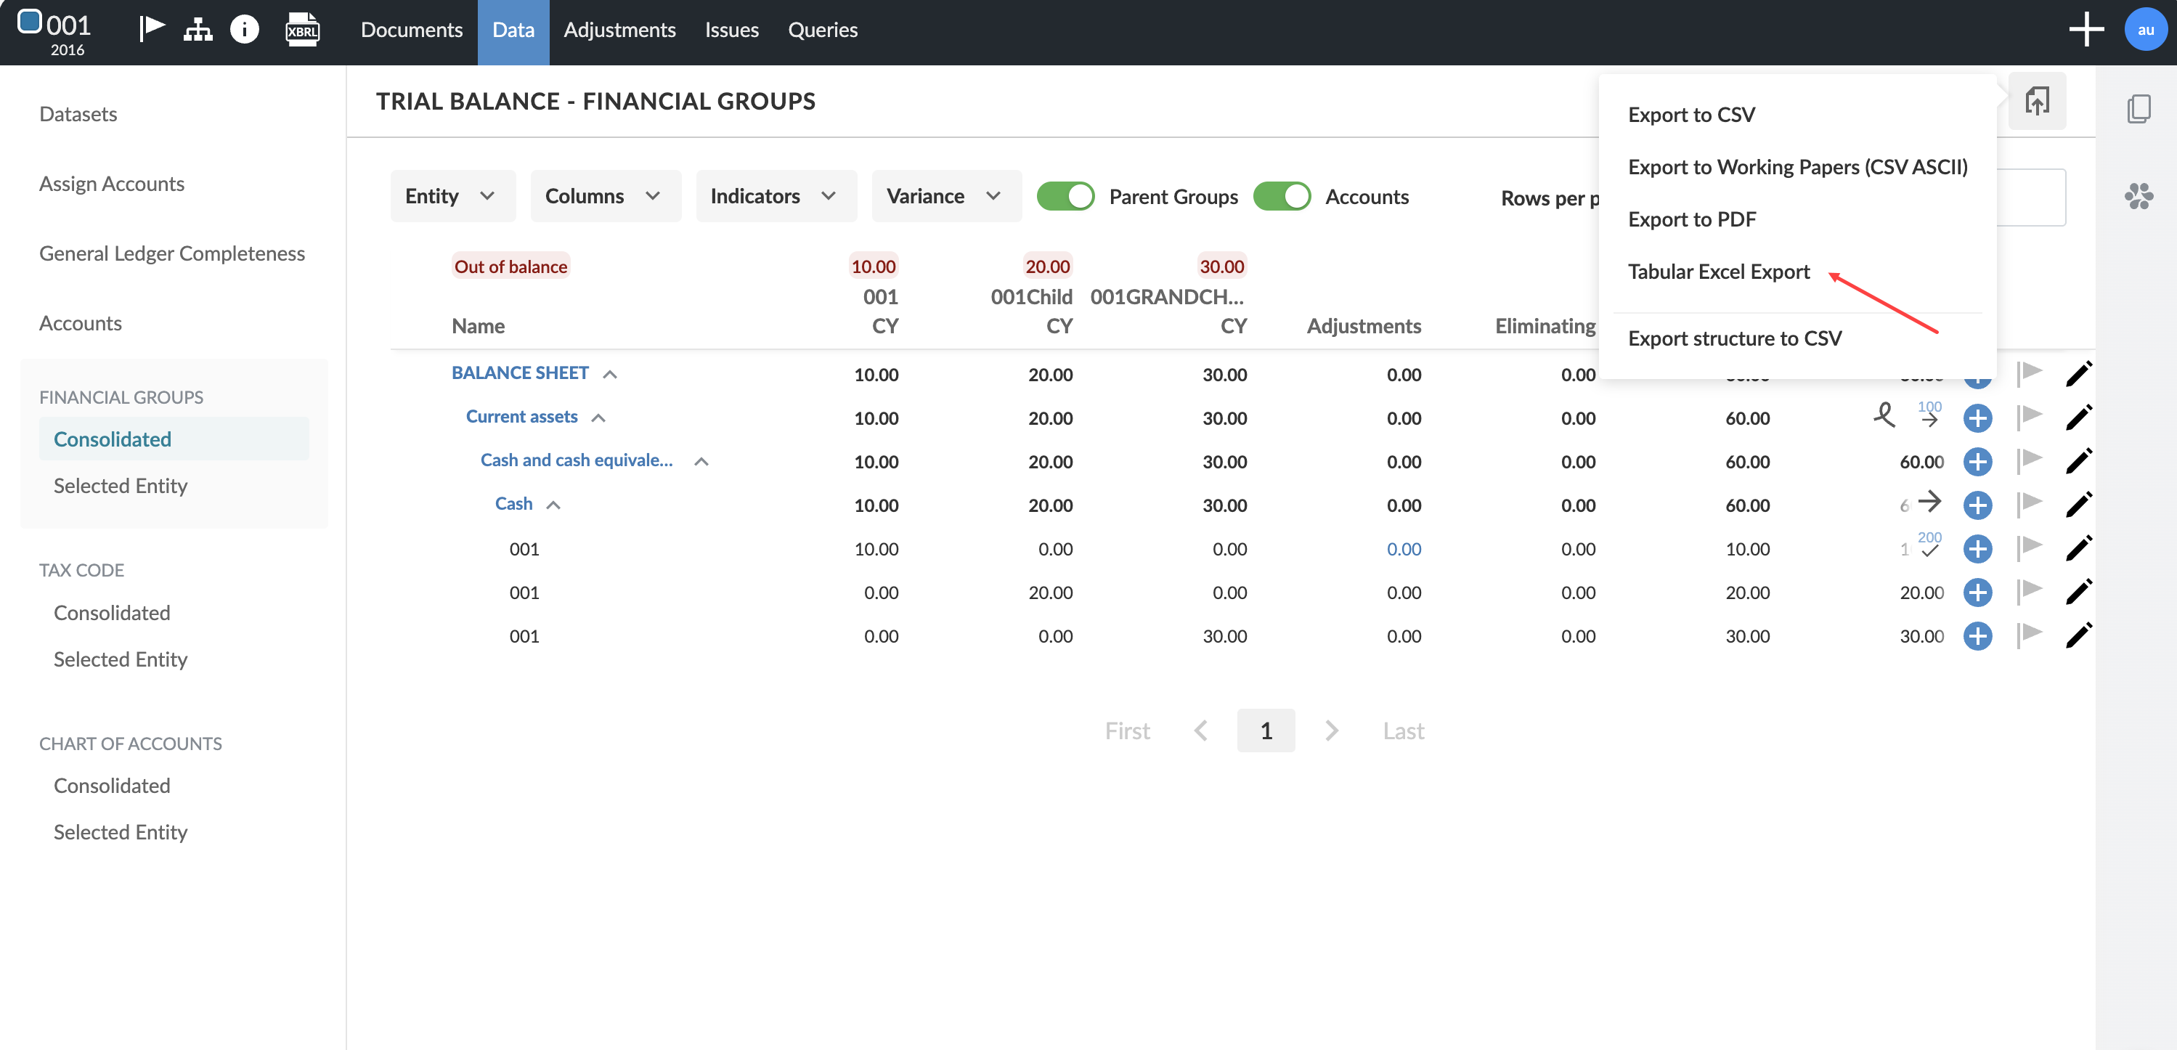Open the Variance dropdown
2177x1050 pixels.
pos(946,196)
